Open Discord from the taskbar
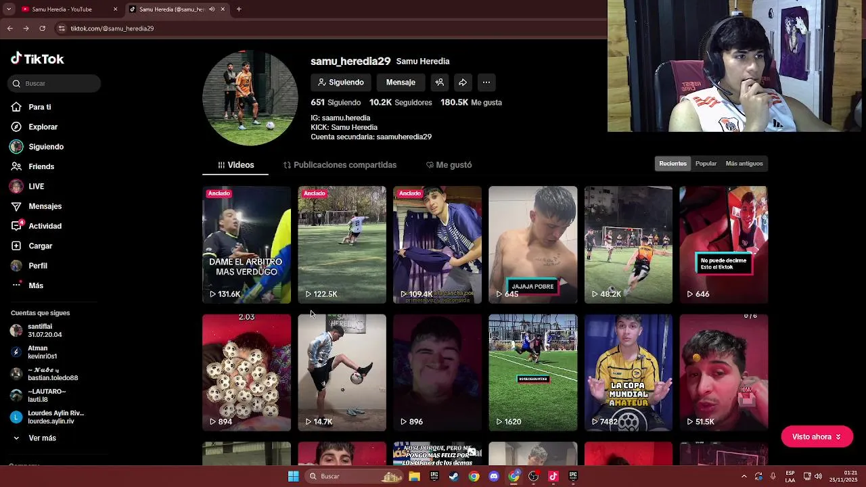This screenshot has height=487, width=866. [494, 476]
